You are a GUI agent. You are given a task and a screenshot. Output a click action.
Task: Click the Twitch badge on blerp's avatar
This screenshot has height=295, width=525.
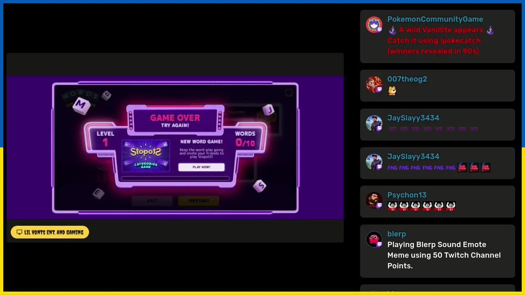point(379,244)
